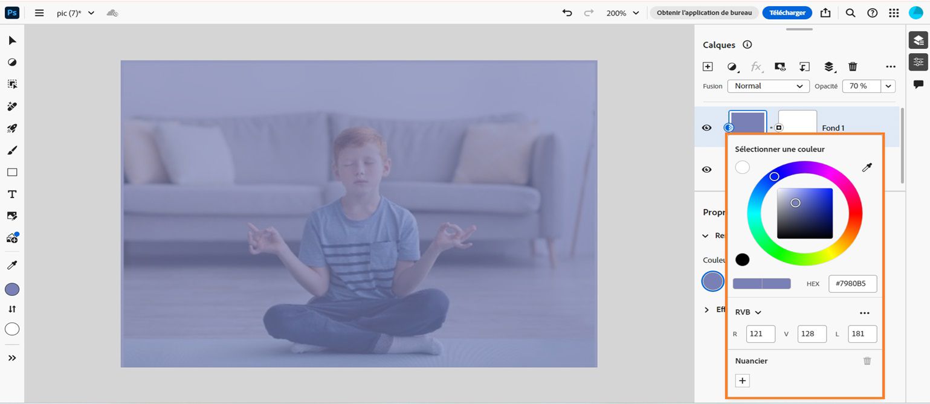Expand the Opacité dropdown
The height and width of the screenshot is (404, 930).
(x=888, y=86)
